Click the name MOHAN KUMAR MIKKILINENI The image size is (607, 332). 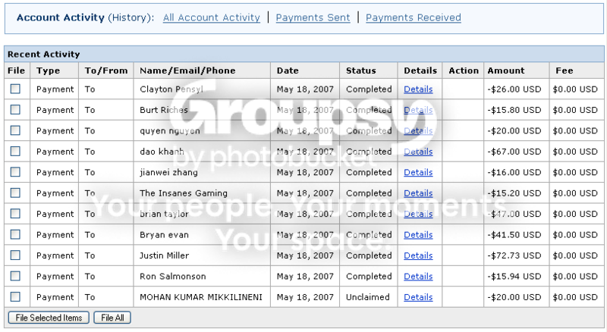click(x=201, y=297)
